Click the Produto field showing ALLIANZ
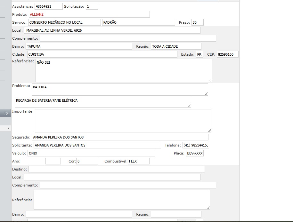The height and width of the screenshot is (222, 293). tap(89, 14)
